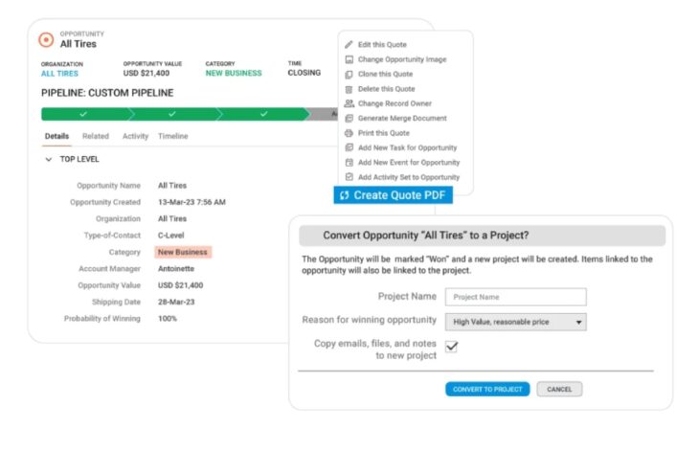Click the New Business category tag

click(x=183, y=252)
